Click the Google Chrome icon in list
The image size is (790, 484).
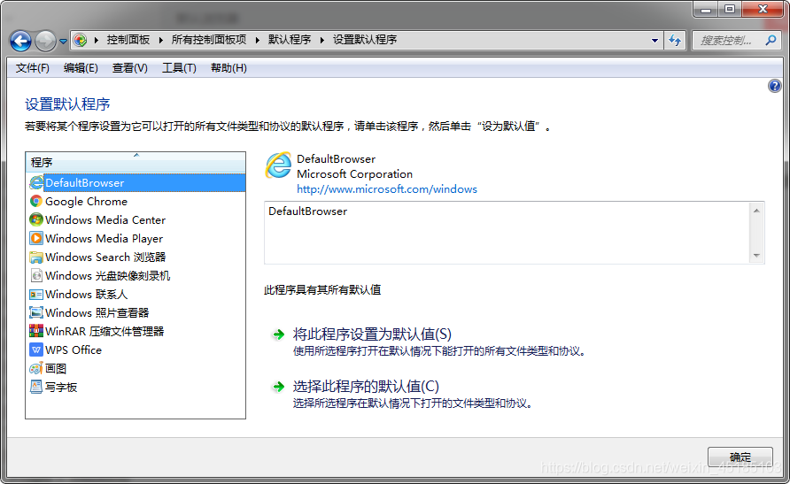(36, 201)
